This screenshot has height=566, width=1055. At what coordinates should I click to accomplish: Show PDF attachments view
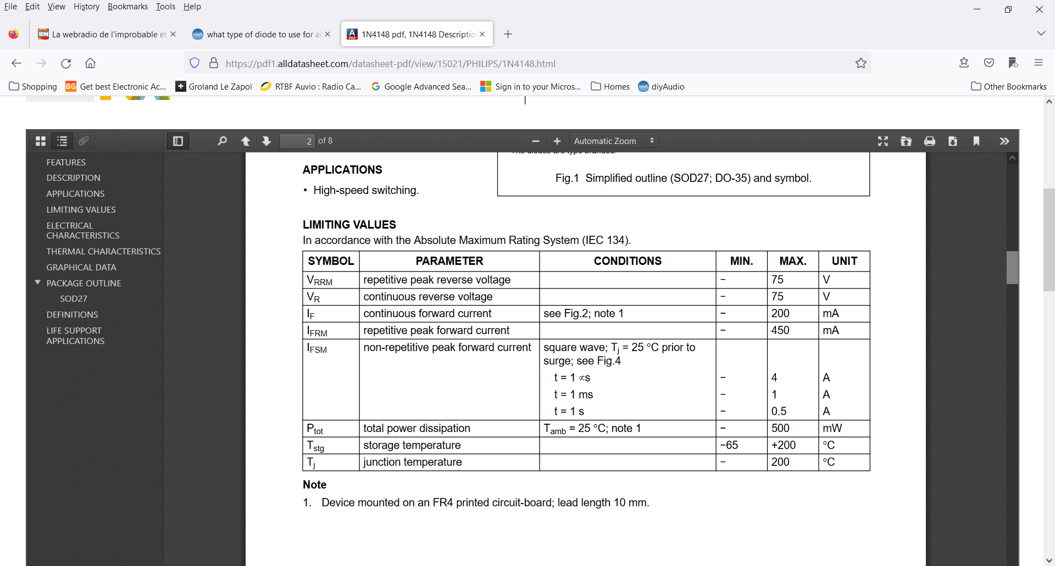[84, 141]
